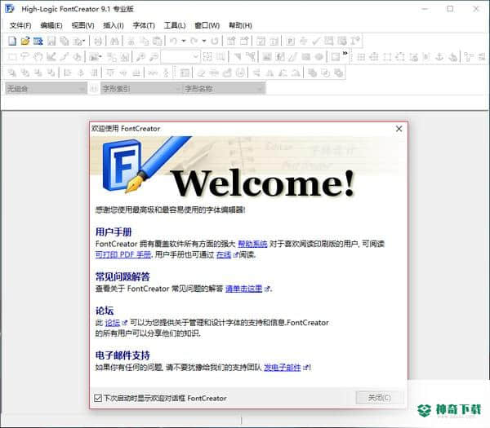
Task: Click the Zoom out magnifier icon
Action: tap(154, 57)
